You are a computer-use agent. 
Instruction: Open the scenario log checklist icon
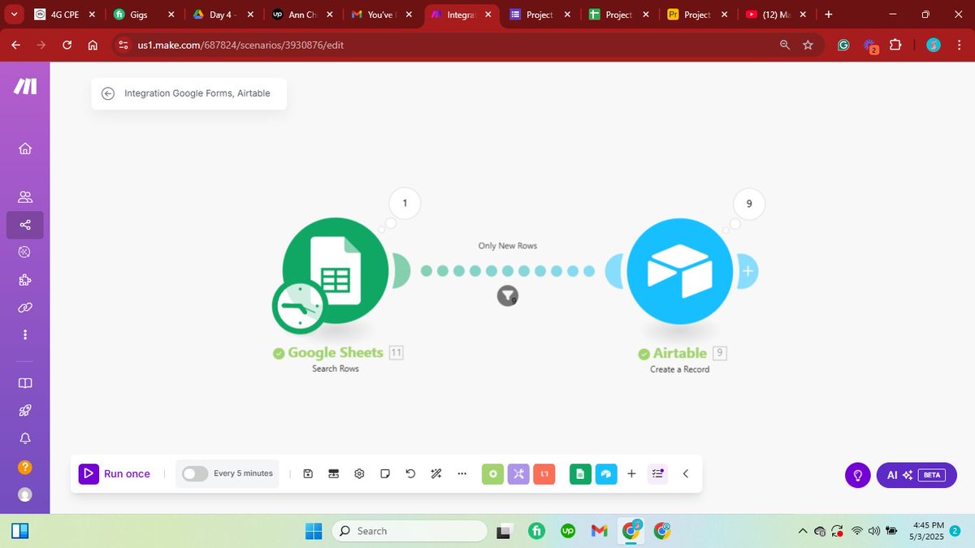point(657,473)
